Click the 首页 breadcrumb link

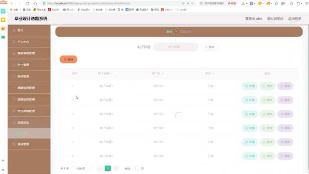tap(169, 31)
